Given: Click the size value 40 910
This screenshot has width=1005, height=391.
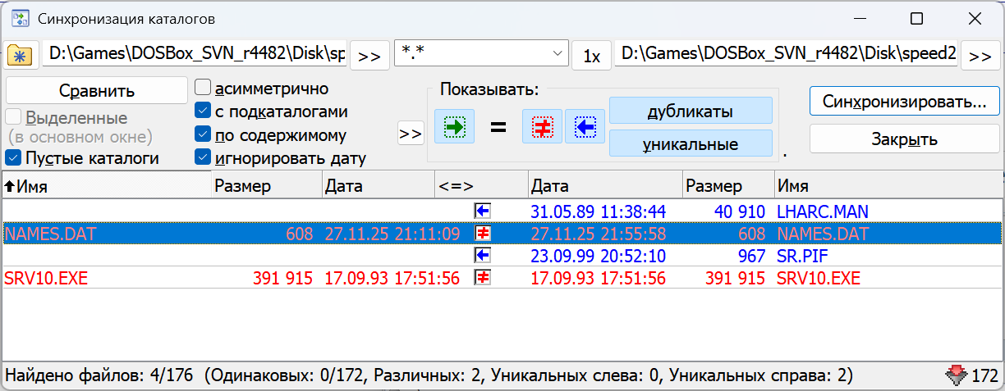Looking at the screenshot, I should (x=740, y=211).
